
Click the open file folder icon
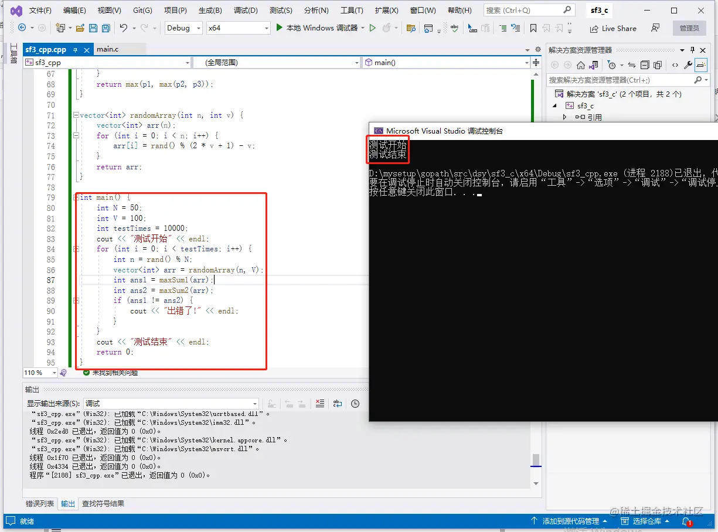80,28
